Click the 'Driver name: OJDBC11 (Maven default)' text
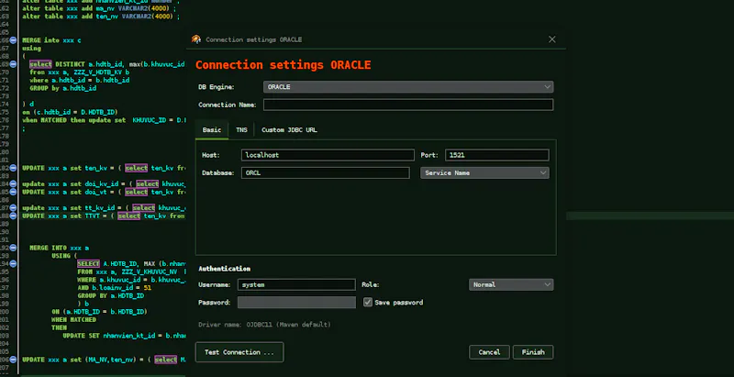The width and height of the screenshot is (734, 377). point(264,324)
